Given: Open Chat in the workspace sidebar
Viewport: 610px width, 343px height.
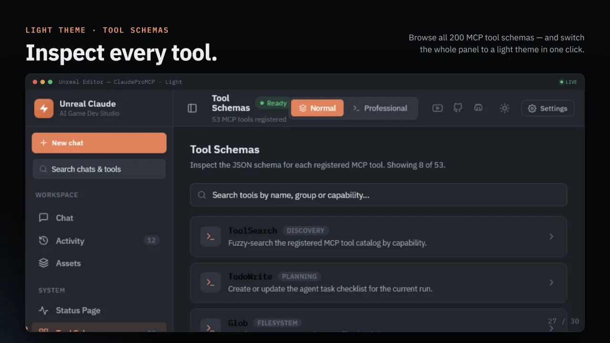Looking at the screenshot, I should [99, 218].
